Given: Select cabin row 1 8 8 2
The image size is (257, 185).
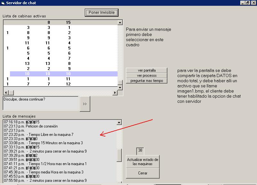Looking at the screenshot, I should click(60, 33).
